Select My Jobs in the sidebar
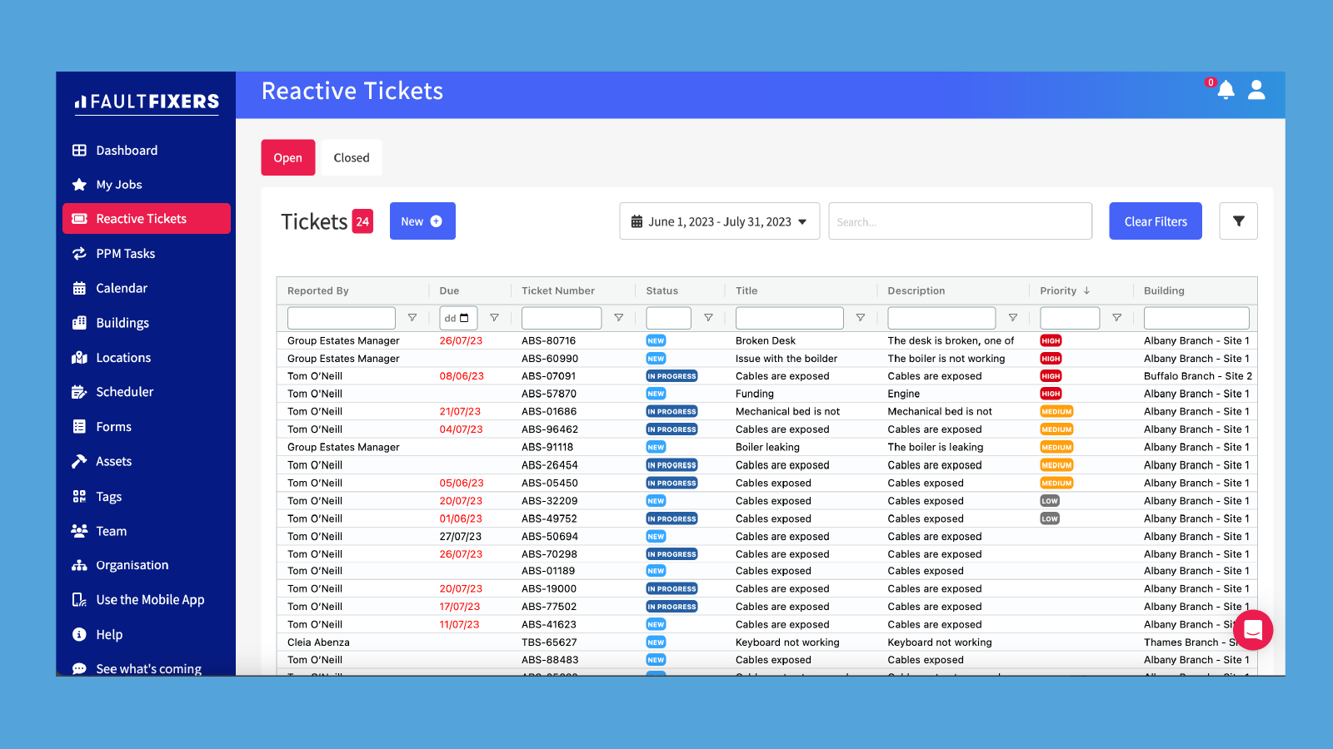1333x749 pixels. (x=117, y=184)
